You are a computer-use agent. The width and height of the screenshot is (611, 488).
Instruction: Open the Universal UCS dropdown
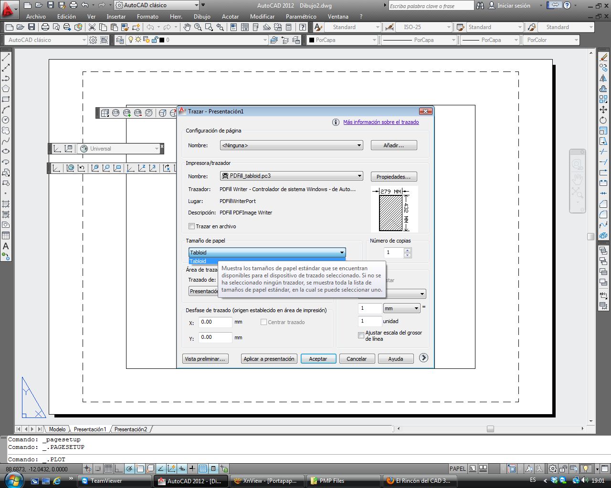click(118, 149)
